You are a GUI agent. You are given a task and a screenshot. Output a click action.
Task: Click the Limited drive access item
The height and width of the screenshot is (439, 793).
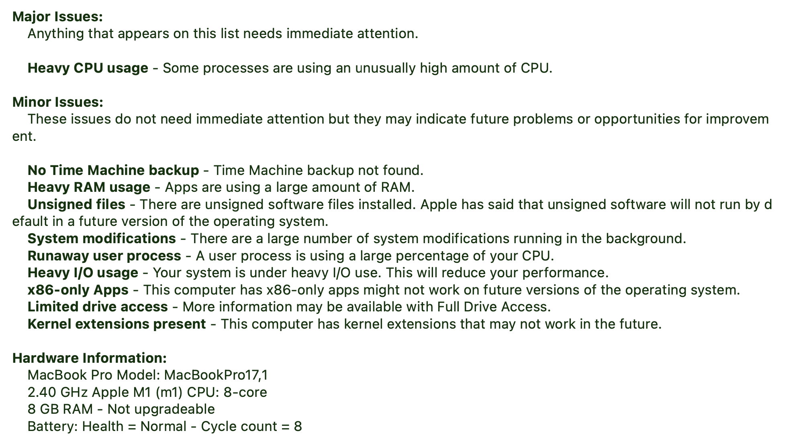pos(98,307)
